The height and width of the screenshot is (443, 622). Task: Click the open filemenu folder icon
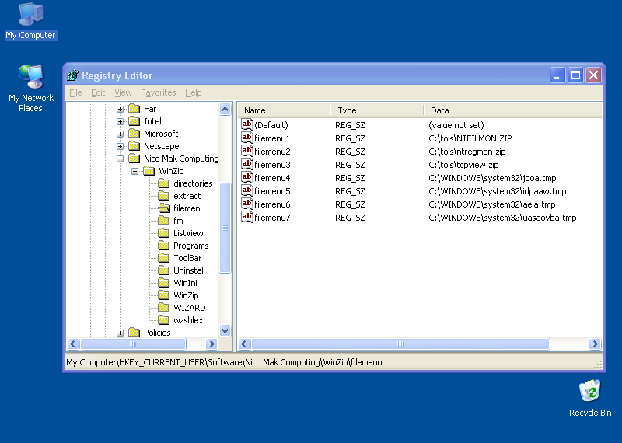[x=164, y=208]
